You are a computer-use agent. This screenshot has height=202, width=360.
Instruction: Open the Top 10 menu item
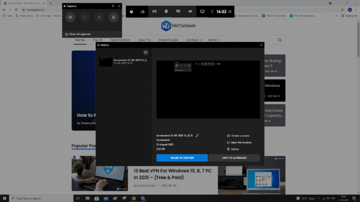(x=98, y=40)
